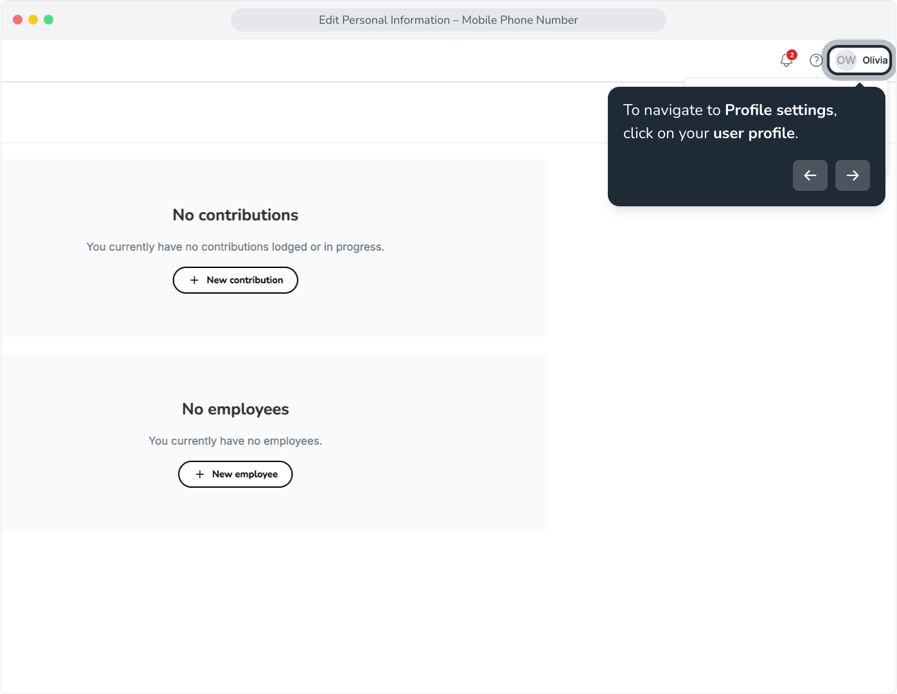Click the 'Profile settings' tooltip instruction text
The image size is (897, 694).
pyautogui.click(x=730, y=121)
